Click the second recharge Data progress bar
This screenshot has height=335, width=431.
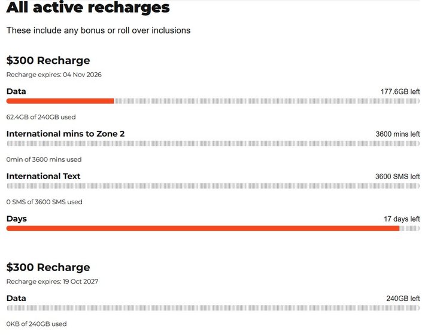pos(213,308)
